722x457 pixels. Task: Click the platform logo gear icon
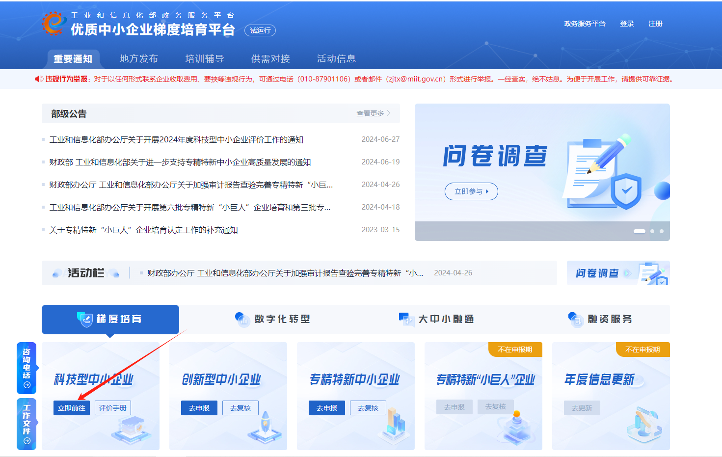click(x=53, y=22)
